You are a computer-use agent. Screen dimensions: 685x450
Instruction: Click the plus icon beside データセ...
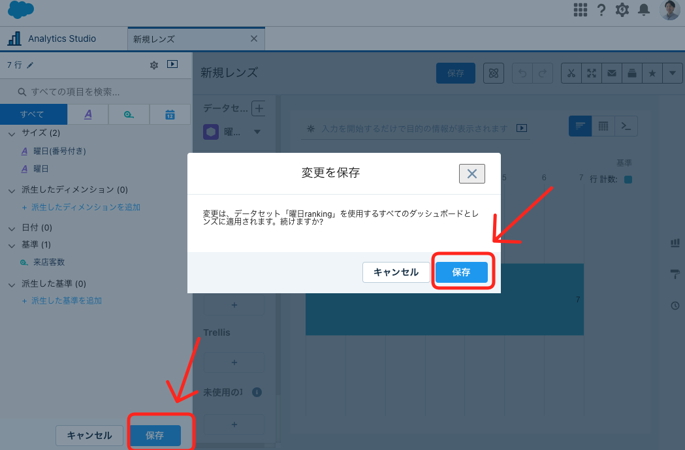point(259,108)
